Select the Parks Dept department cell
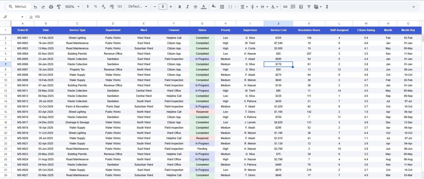 [113, 106]
